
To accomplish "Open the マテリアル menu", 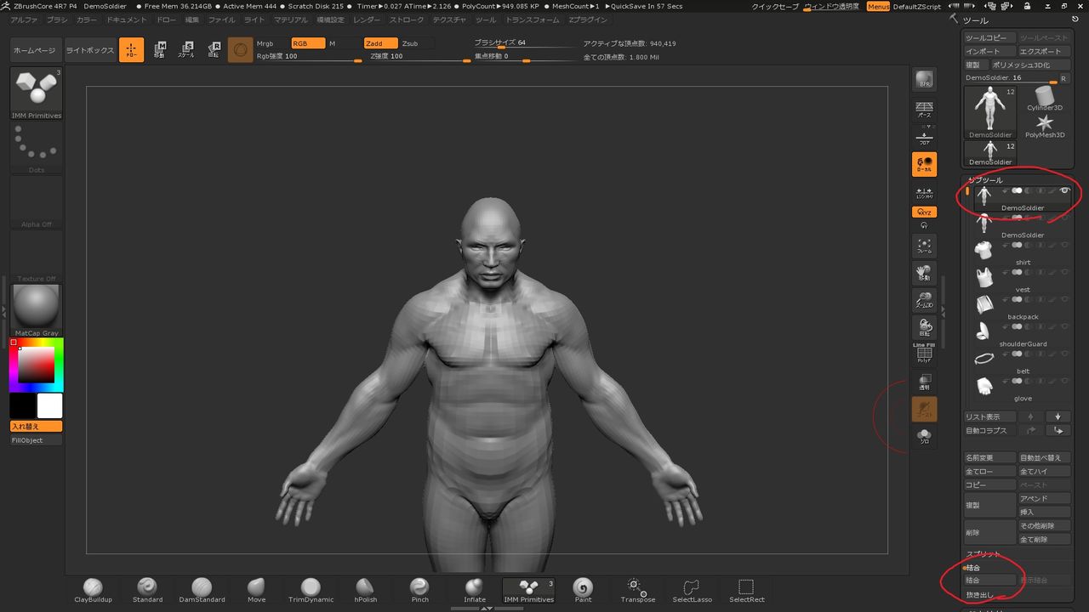I will click(x=291, y=20).
